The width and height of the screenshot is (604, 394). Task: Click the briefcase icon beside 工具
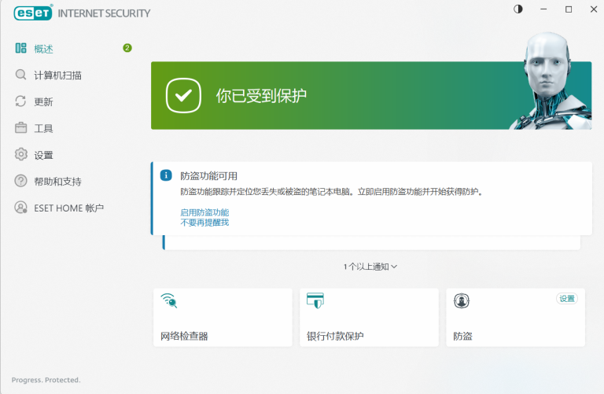point(20,127)
